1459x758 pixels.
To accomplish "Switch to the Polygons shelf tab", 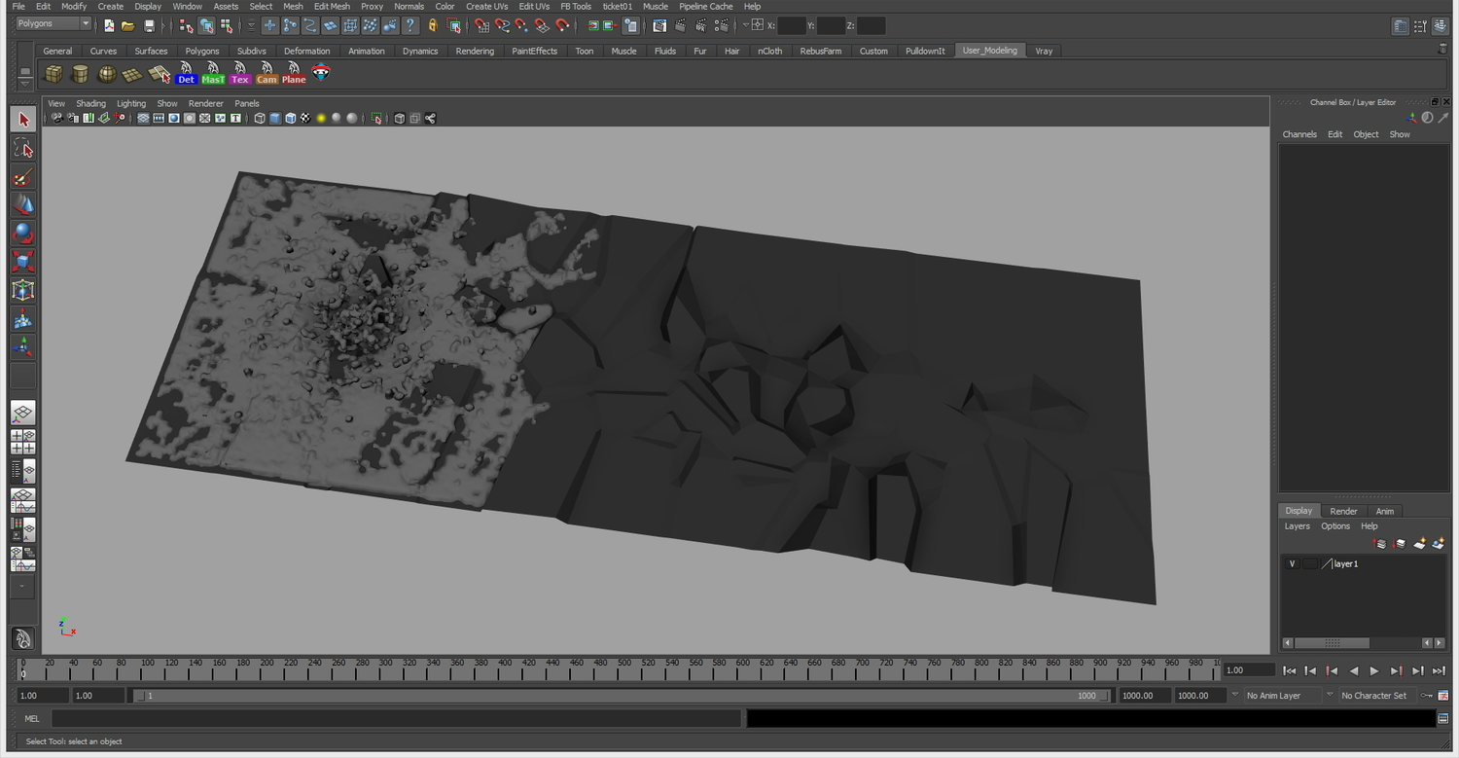I will tap(202, 51).
